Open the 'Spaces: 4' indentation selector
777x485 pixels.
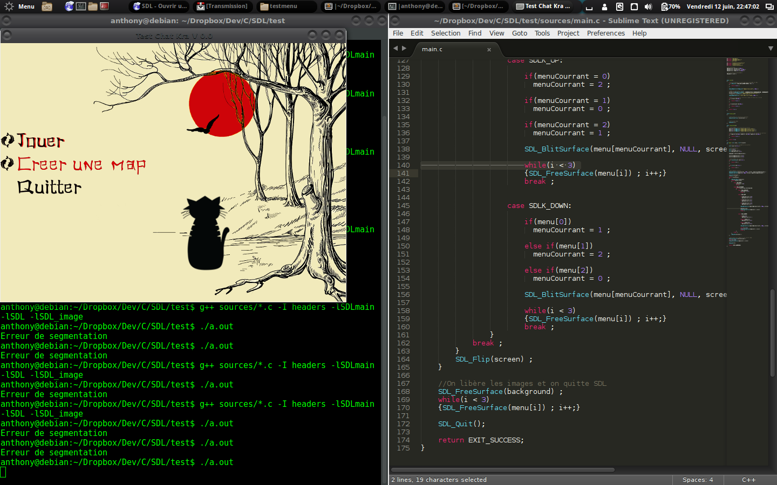(x=698, y=480)
